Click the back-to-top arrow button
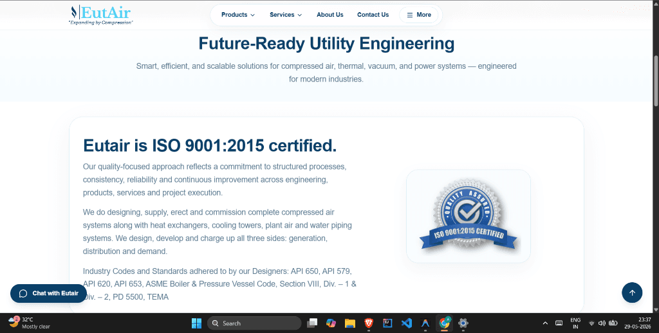The image size is (659, 333). [x=632, y=292]
